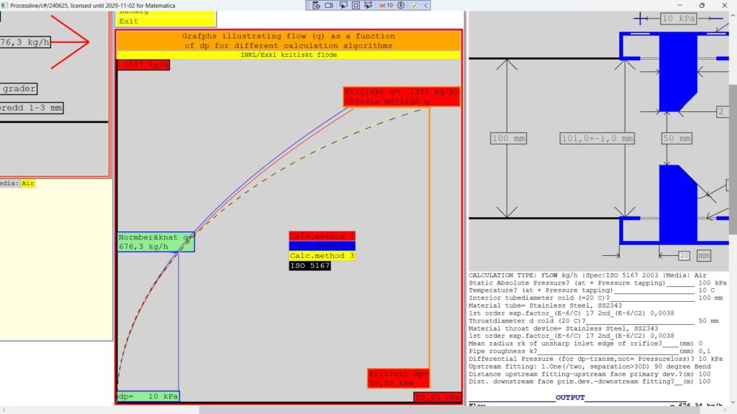Collapse the toolbar using the left chevron
This screenshot has height=414, width=737.
click(x=427, y=5)
